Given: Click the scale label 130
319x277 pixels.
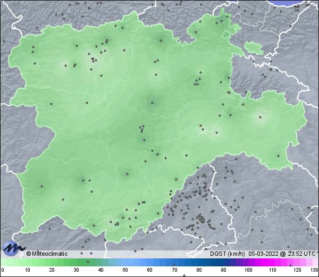Looking at the screenshot, I should click(x=315, y=270).
